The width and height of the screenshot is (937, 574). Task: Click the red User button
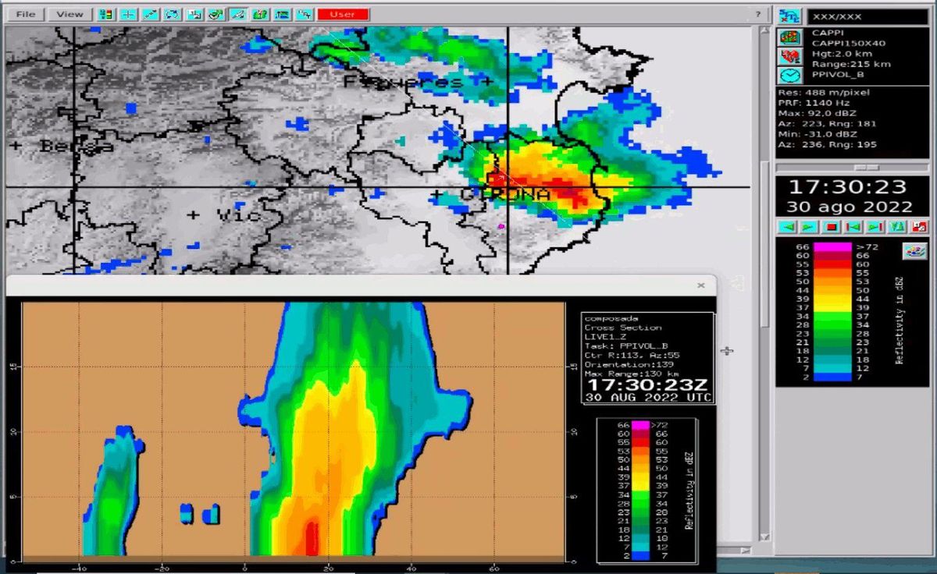(x=343, y=14)
